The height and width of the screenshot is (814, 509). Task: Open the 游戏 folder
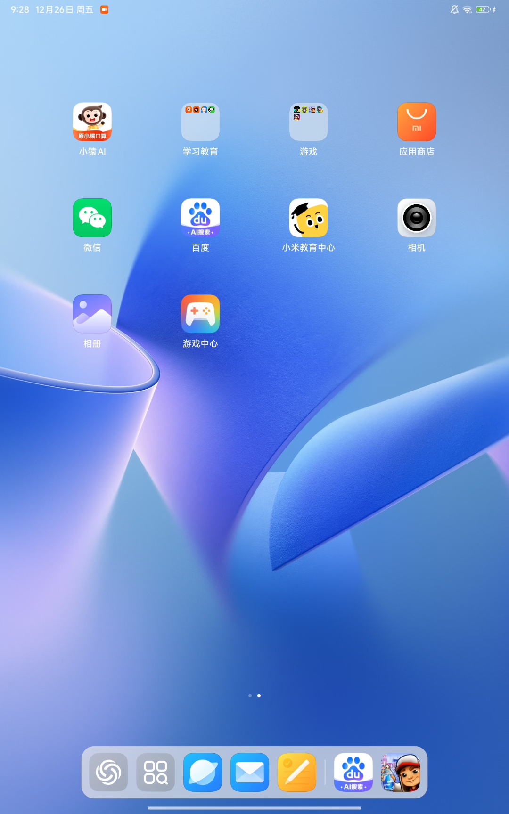pos(309,122)
